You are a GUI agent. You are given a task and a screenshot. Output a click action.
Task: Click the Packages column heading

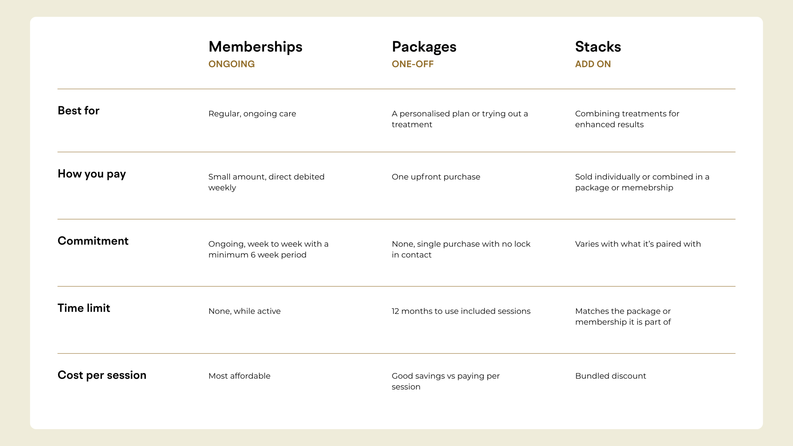[424, 47]
